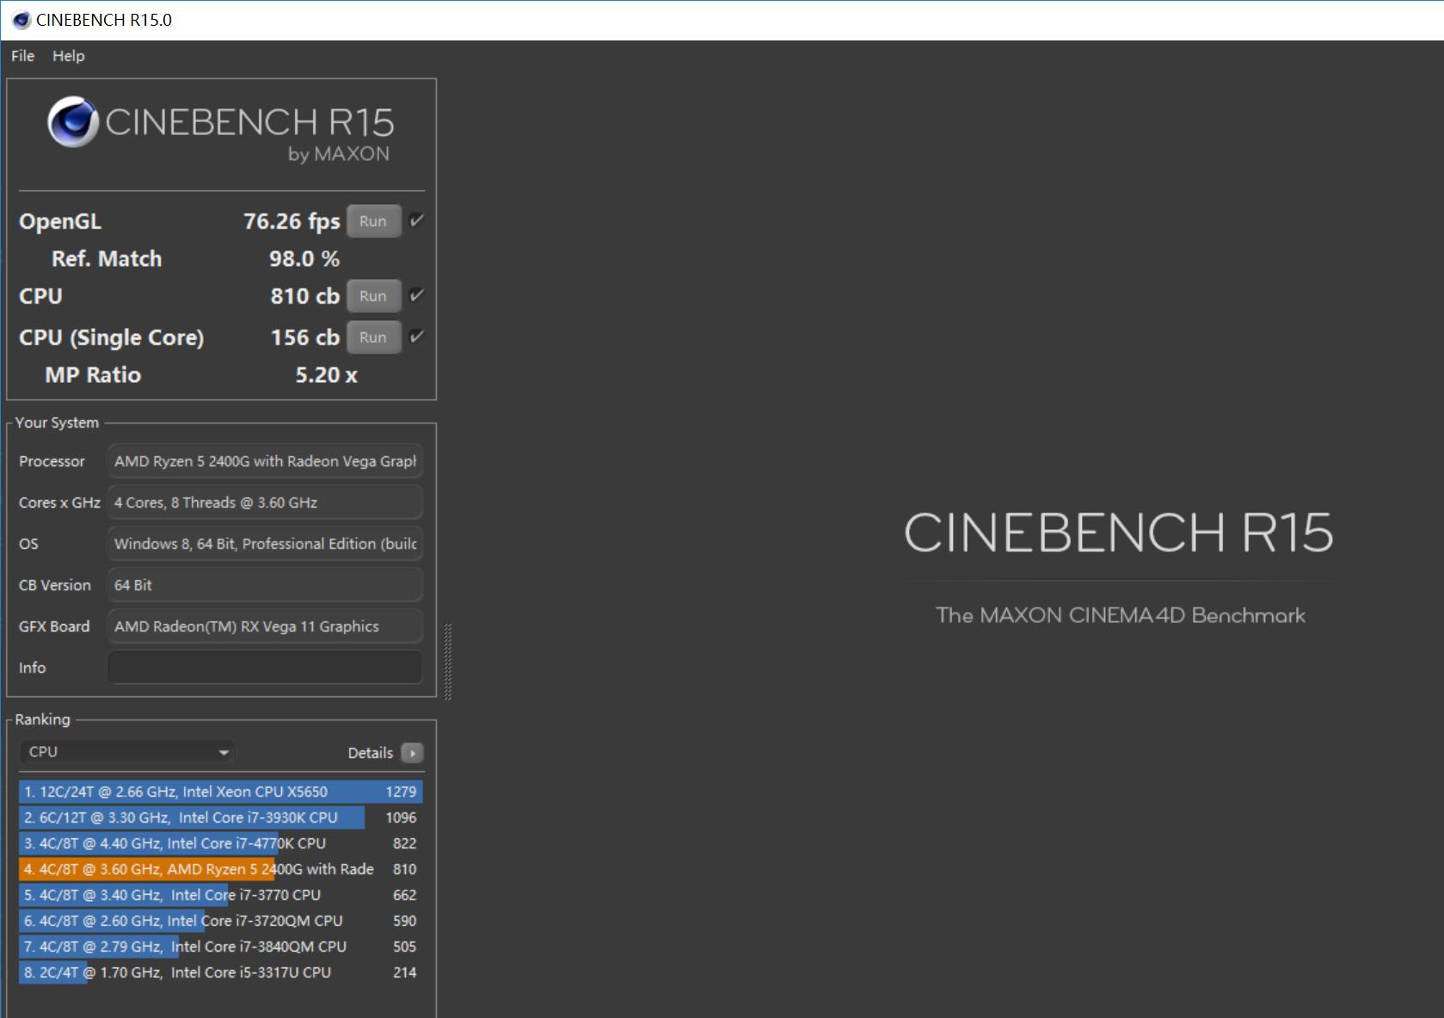Click the Cores x GHz field
1444x1018 pixels.
(265, 503)
